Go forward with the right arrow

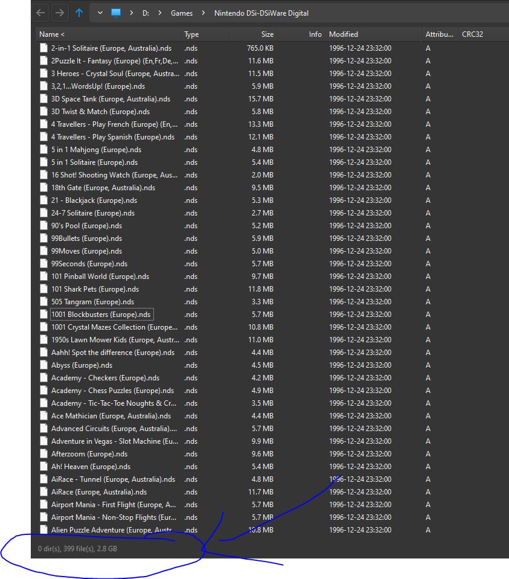[59, 13]
